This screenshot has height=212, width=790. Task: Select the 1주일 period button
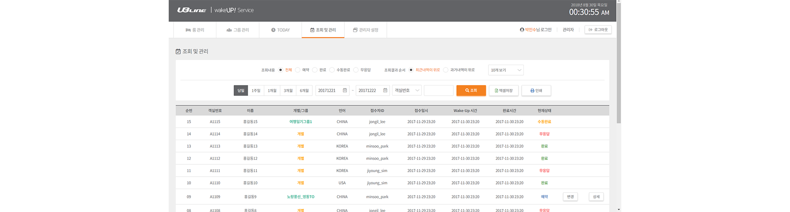click(x=256, y=90)
